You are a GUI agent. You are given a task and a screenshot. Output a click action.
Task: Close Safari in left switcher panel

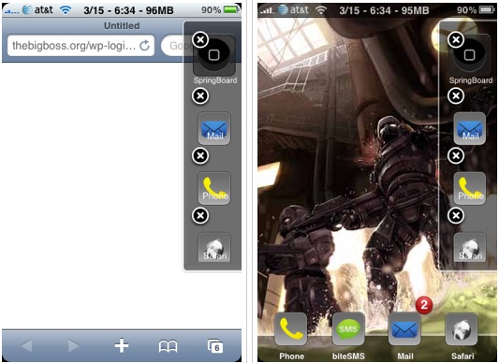click(200, 215)
